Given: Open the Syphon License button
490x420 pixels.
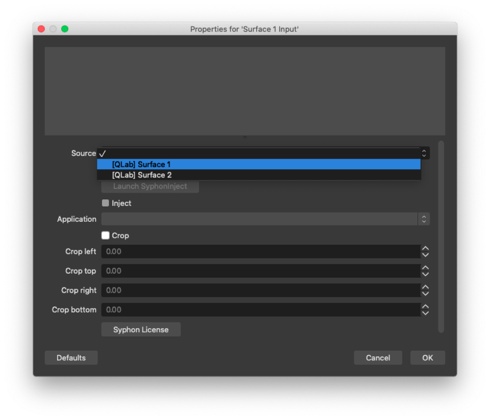Looking at the screenshot, I should [x=141, y=330].
